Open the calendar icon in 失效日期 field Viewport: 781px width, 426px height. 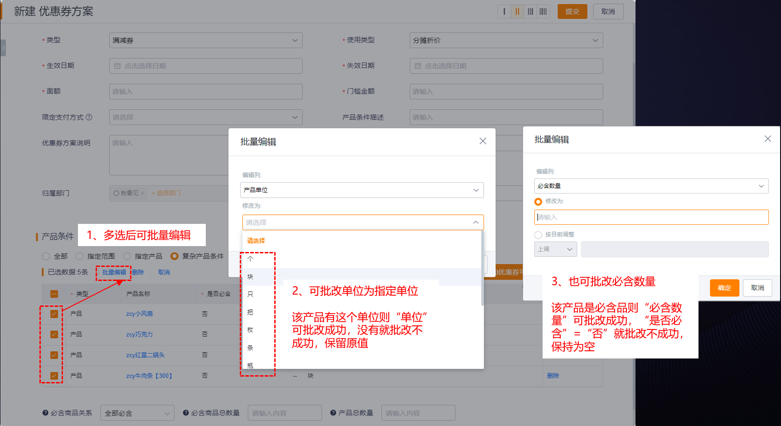418,66
